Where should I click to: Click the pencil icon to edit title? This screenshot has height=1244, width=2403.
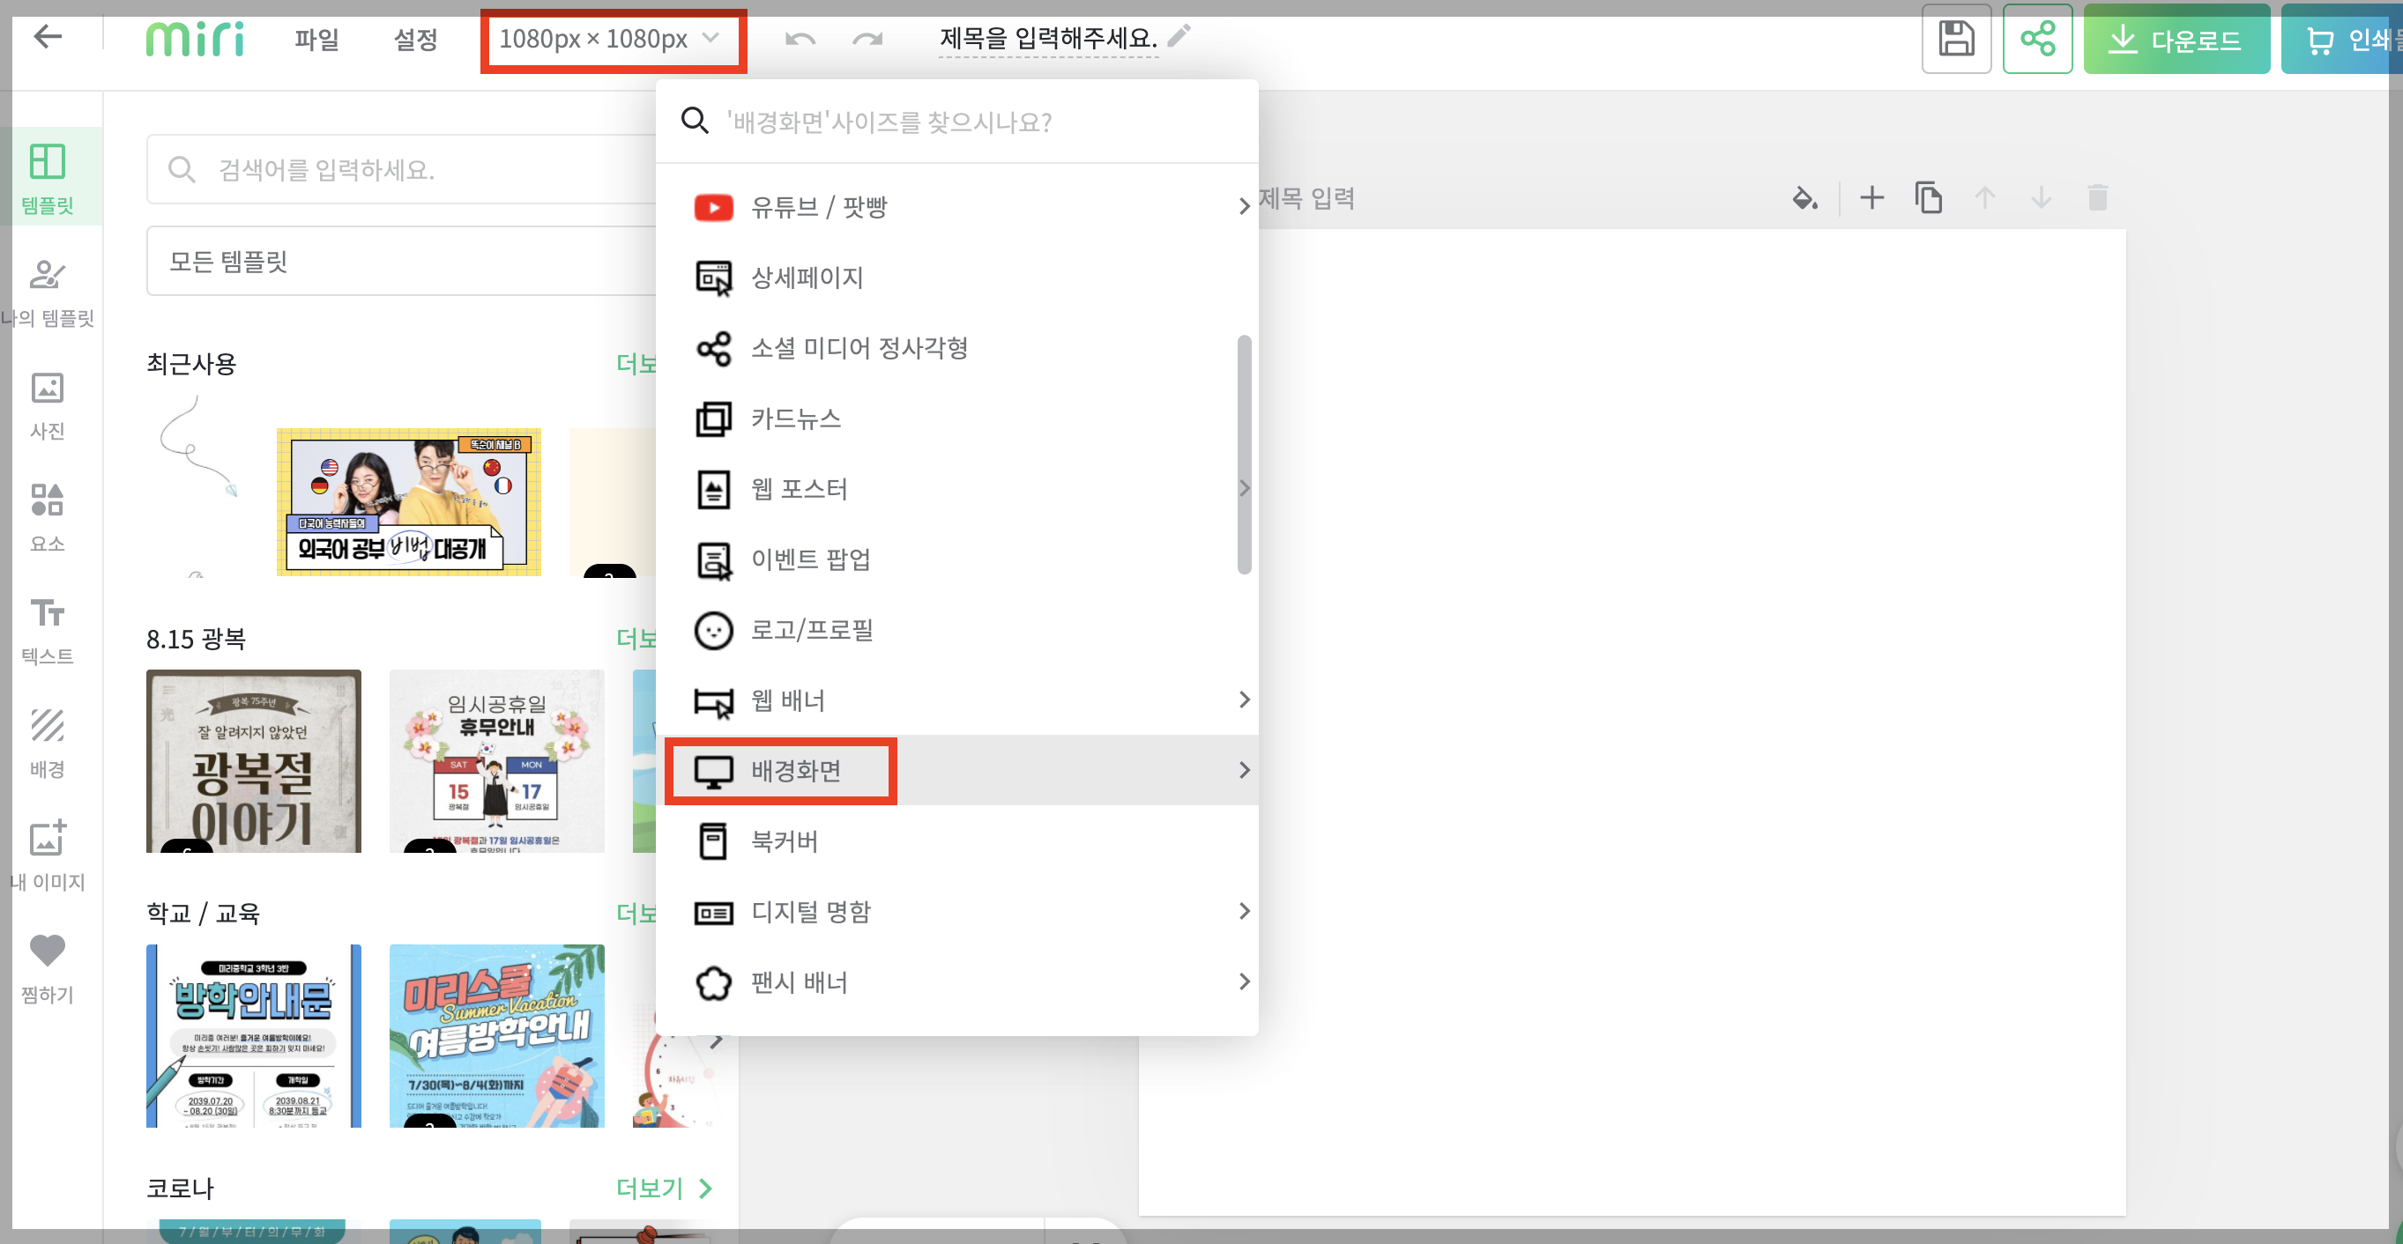1179,36
